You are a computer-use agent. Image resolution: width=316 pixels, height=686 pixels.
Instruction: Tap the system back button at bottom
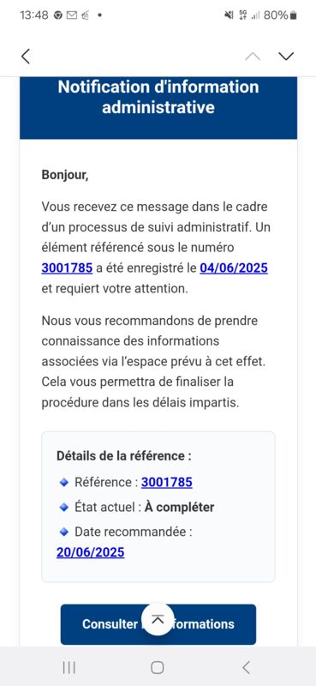[247, 667]
